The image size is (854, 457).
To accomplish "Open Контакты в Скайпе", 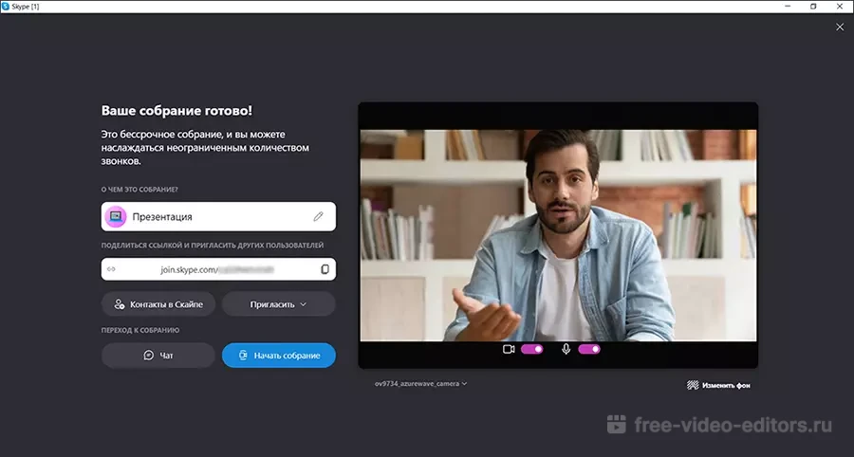I will click(x=158, y=304).
